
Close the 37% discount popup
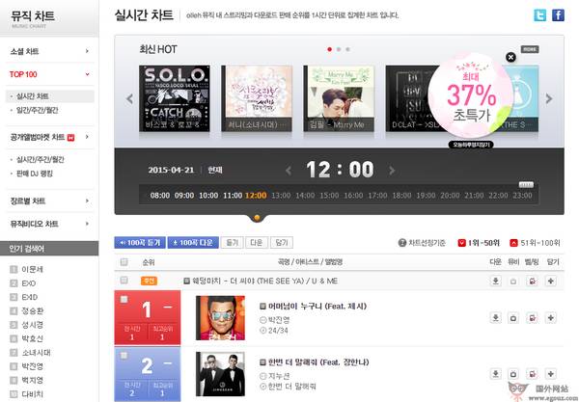pos(510,57)
